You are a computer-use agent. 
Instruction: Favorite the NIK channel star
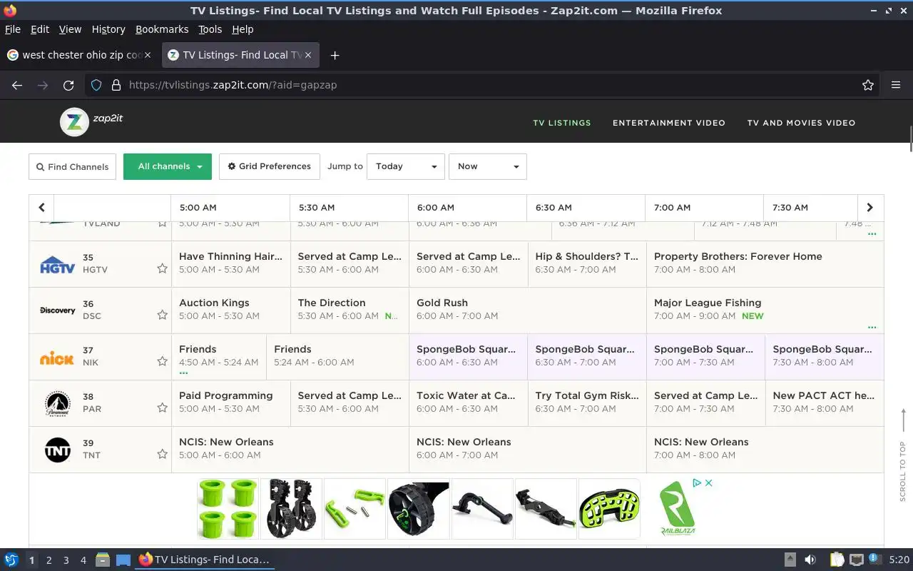(162, 361)
